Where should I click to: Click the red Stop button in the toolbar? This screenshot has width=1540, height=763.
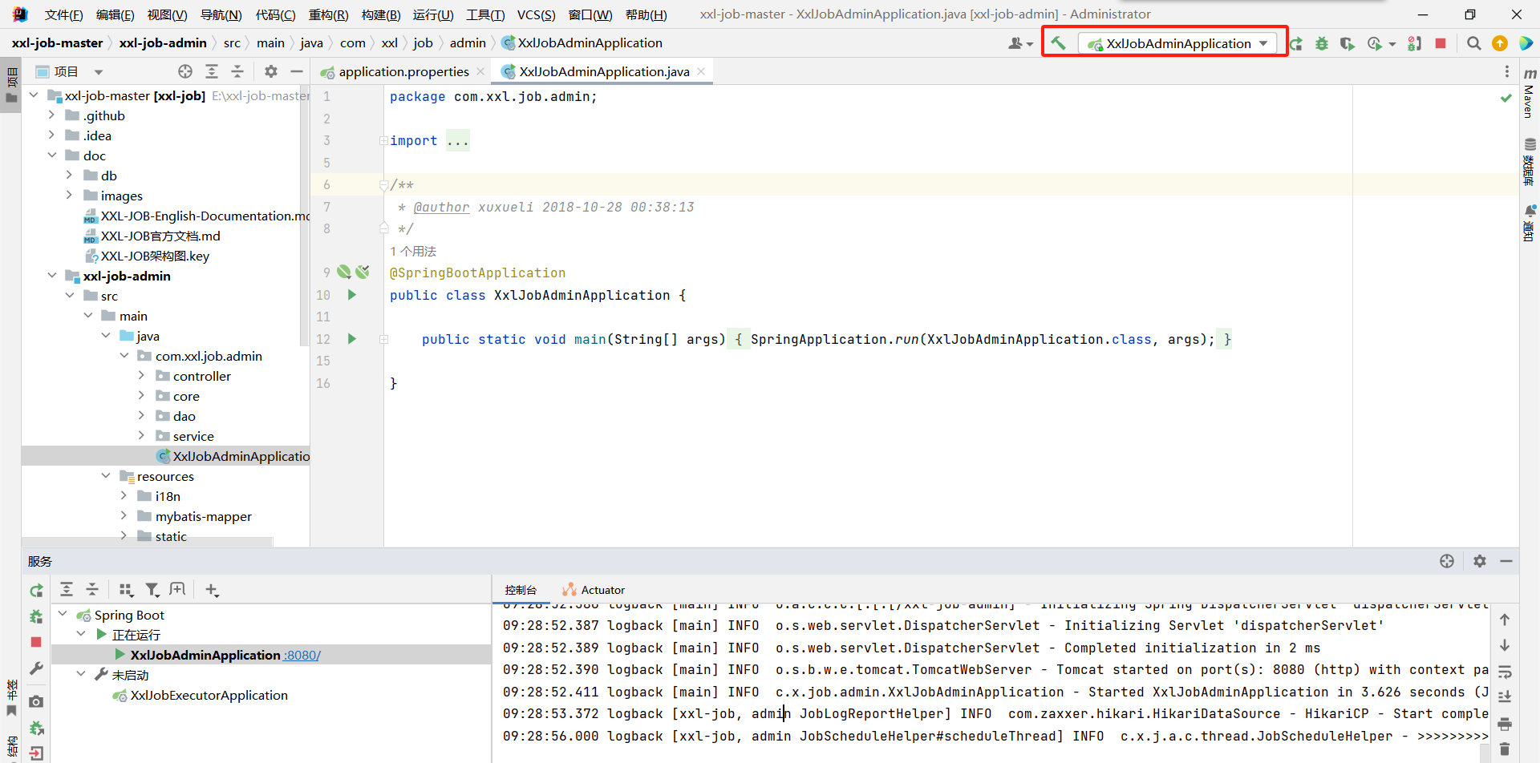pos(1441,43)
